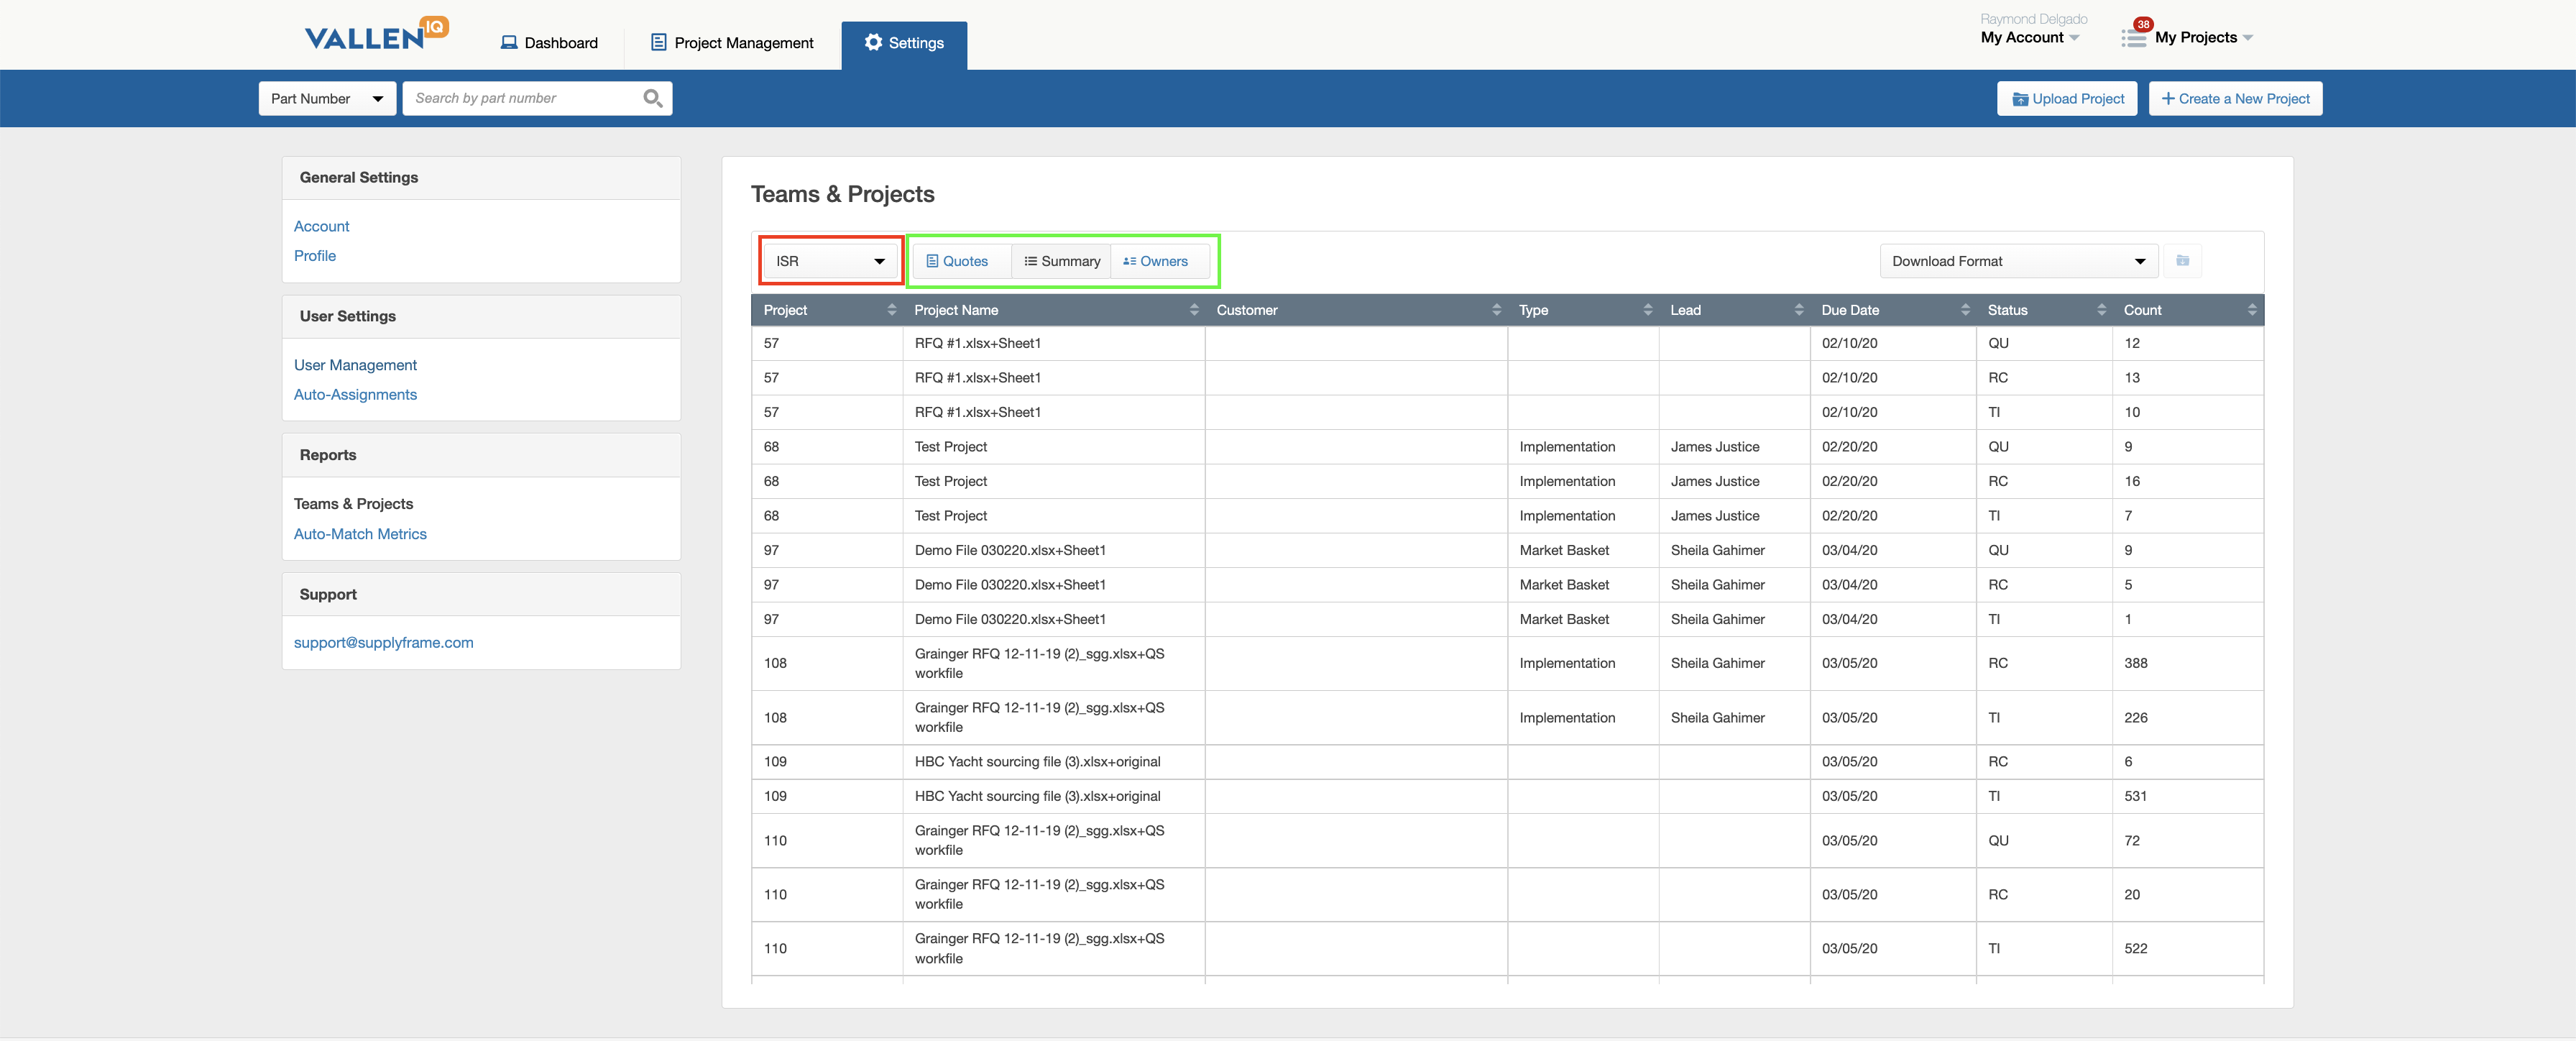Expand the Part Number search type dropdown

[x=327, y=98]
